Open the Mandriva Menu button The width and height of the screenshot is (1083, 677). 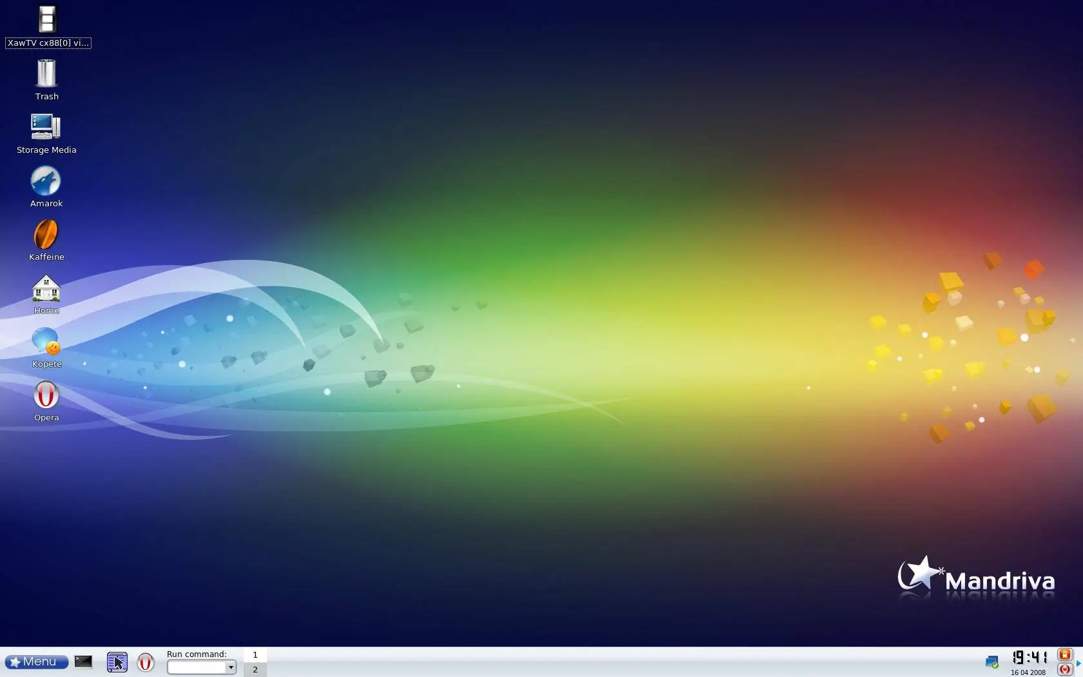(x=36, y=662)
